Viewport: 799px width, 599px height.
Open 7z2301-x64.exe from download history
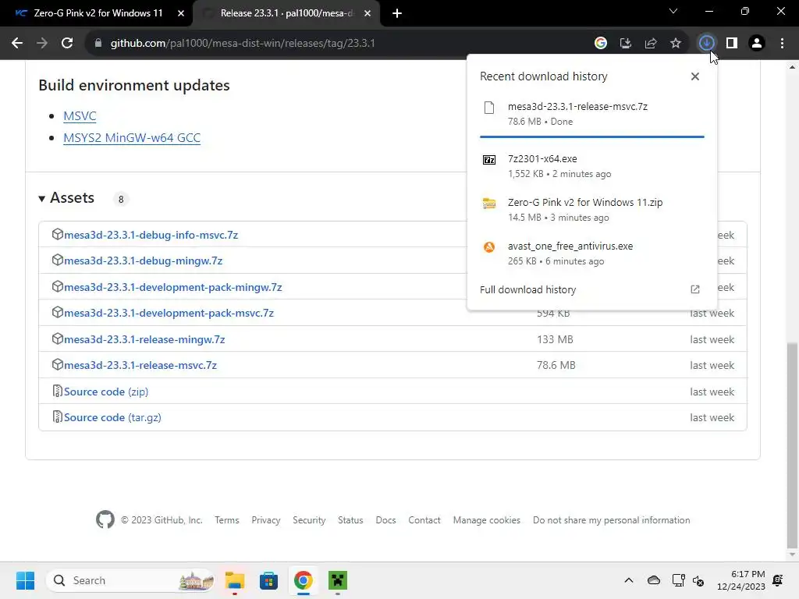pyautogui.click(x=591, y=166)
